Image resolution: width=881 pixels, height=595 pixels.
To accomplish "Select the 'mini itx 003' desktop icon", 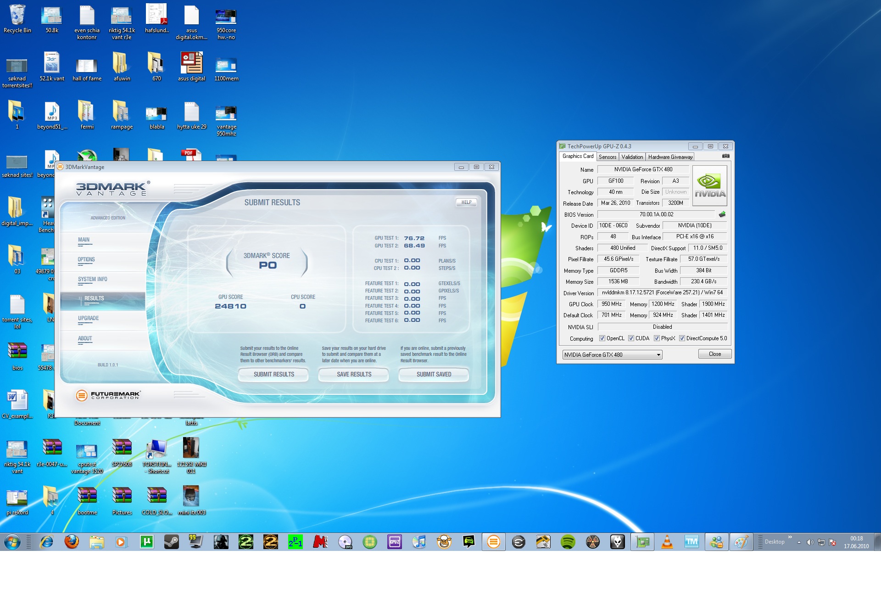I will tap(191, 501).
